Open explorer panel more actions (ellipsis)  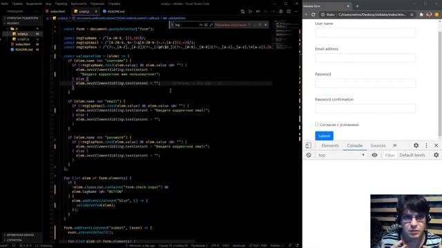(36, 12)
